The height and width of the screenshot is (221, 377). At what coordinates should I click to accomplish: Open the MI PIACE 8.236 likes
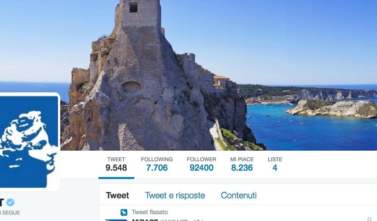(242, 165)
